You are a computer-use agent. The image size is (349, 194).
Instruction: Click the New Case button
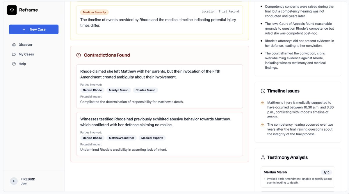click(34, 29)
